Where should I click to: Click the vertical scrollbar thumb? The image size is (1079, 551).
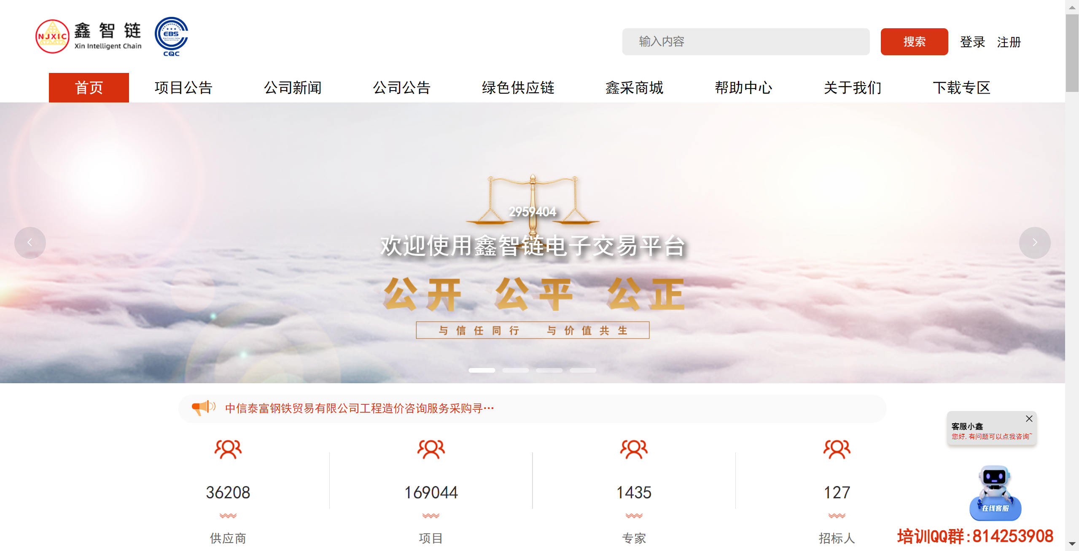1072,53
